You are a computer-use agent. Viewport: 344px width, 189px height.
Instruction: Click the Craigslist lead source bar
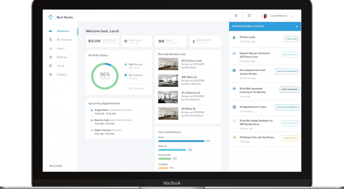(x=164, y=168)
